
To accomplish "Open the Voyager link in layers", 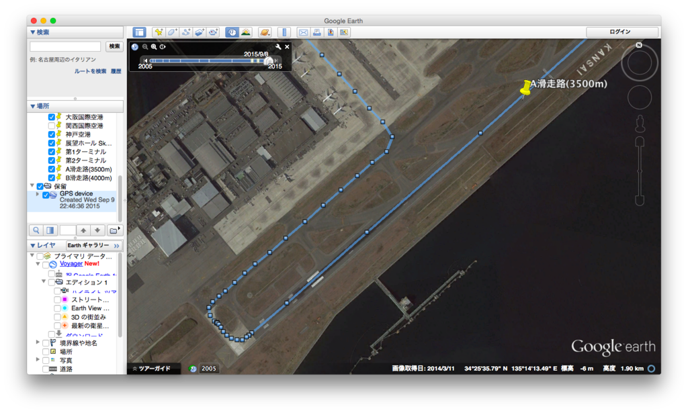I will pos(71,263).
